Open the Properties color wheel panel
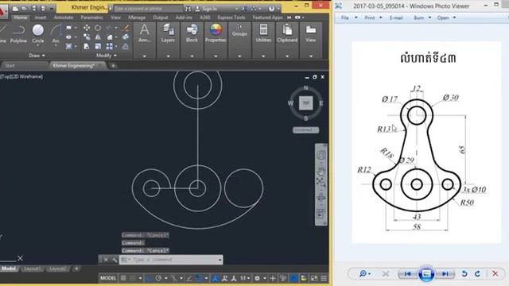509x286 pixels. pyautogui.click(x=216, y=33)
